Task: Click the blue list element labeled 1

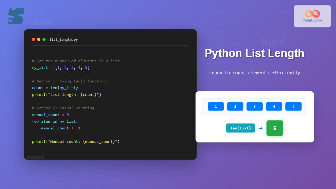Action: click(216, 107)
